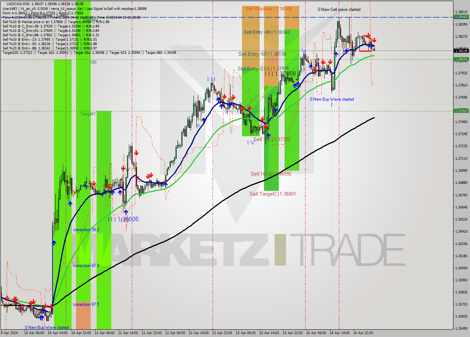Click the 'I V' wave label

coord(251,142)
